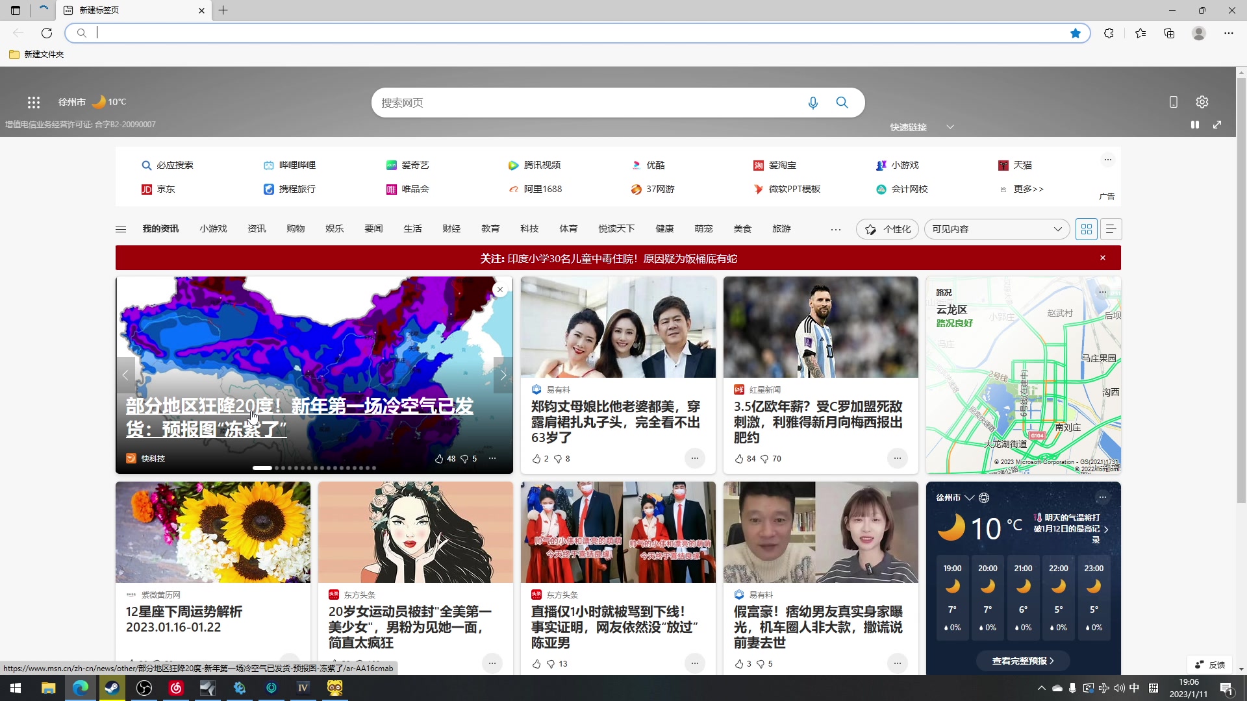Click the 个性化 personalize button

pyautogui.click(x=888, y=228)
